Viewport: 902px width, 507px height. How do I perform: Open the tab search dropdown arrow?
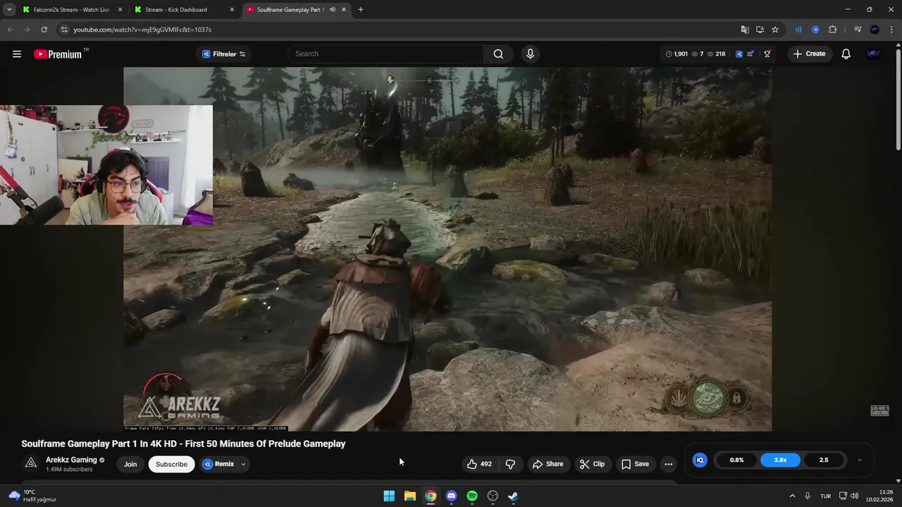click(9, 10)
